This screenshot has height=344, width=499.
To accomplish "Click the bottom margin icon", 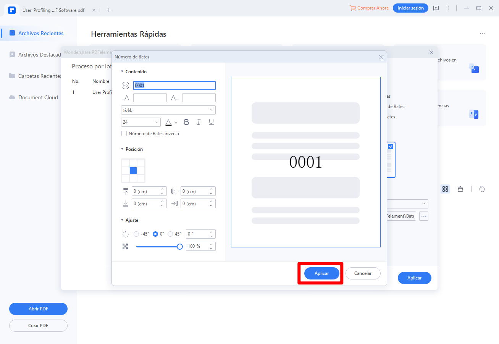I will pyautogui.click(x=126, y=203).
